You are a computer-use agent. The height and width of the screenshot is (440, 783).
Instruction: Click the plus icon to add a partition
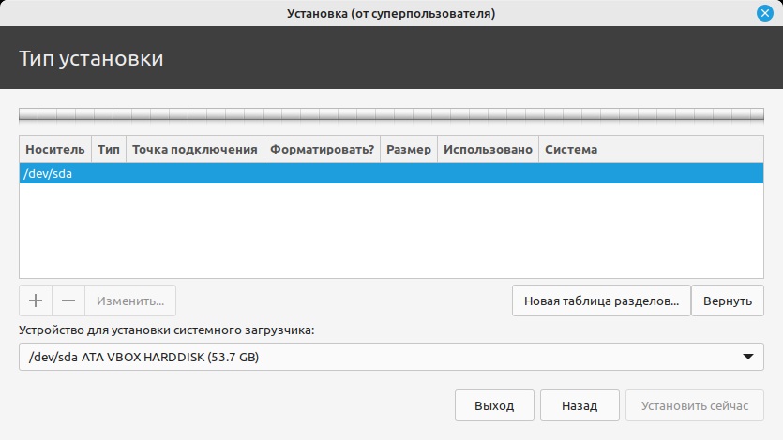(x=36, y=301)
